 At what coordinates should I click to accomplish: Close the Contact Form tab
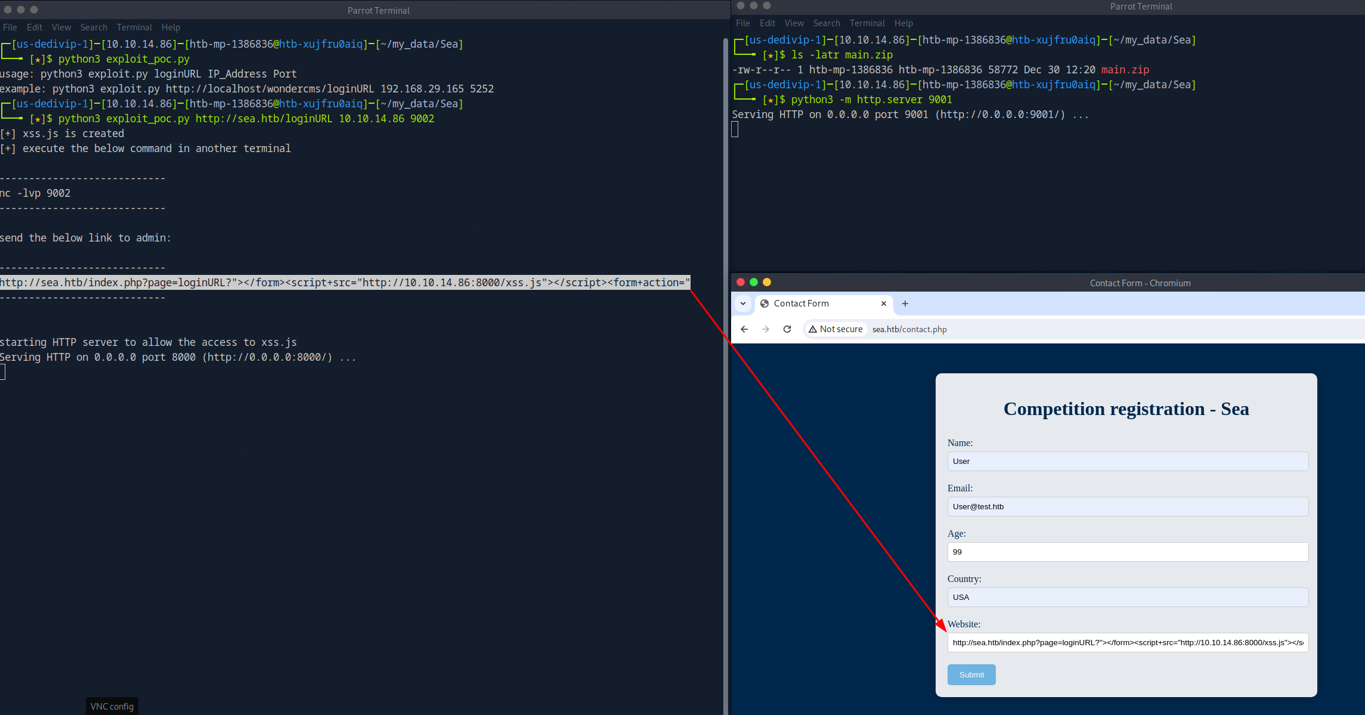[884, 304]
